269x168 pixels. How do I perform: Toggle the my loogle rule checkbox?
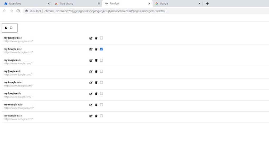[x=101, y=93]
